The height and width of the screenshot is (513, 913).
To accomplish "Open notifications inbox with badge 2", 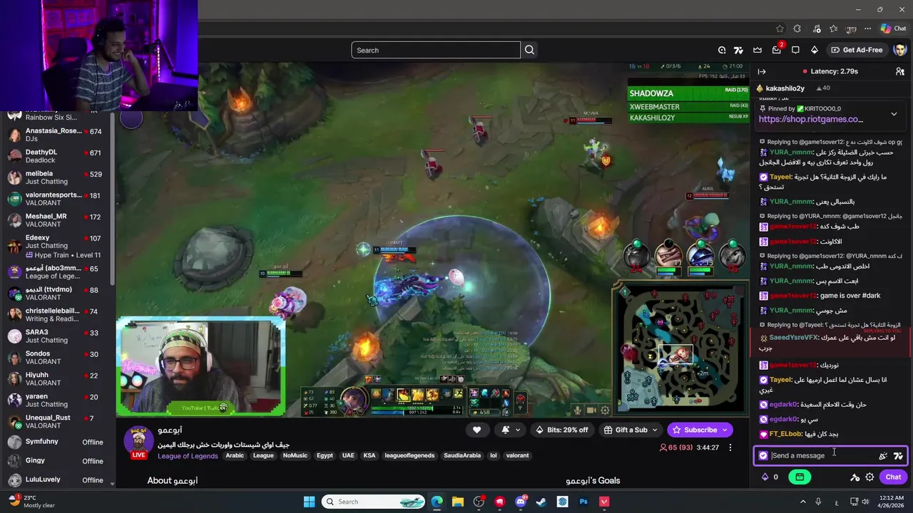I will [777, 50].
